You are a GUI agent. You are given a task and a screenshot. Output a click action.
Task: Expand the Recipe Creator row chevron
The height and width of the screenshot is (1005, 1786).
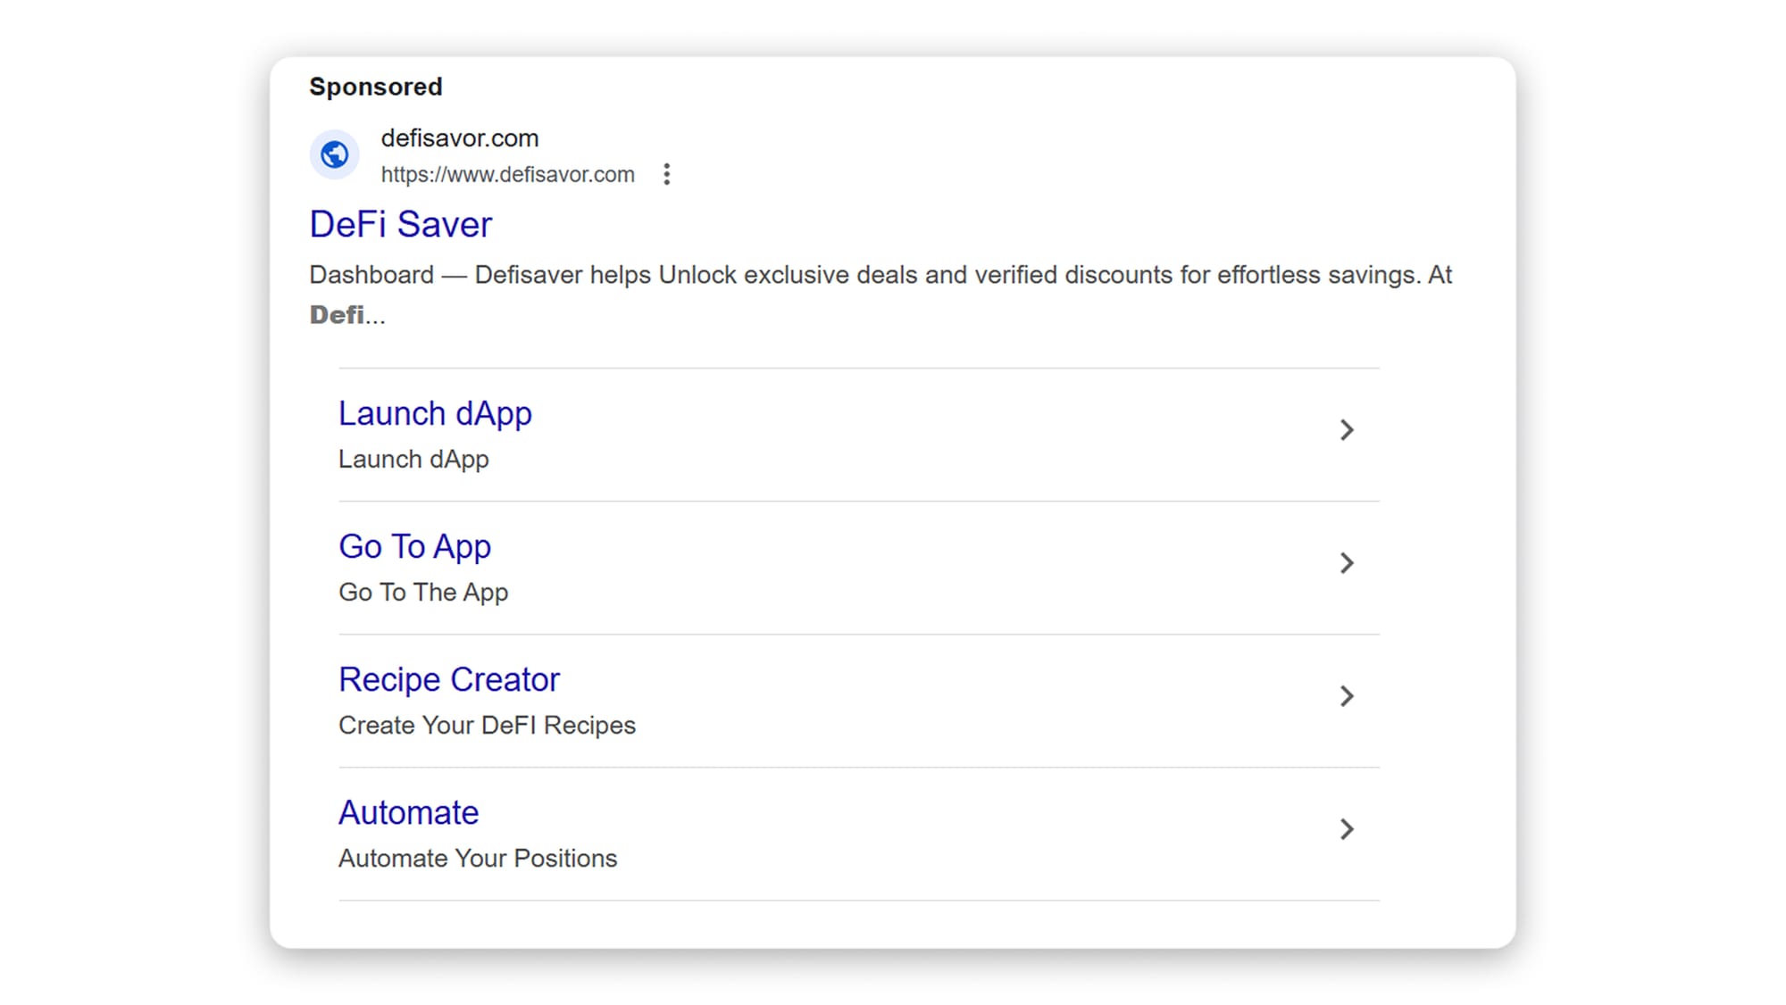(1347, 696)
